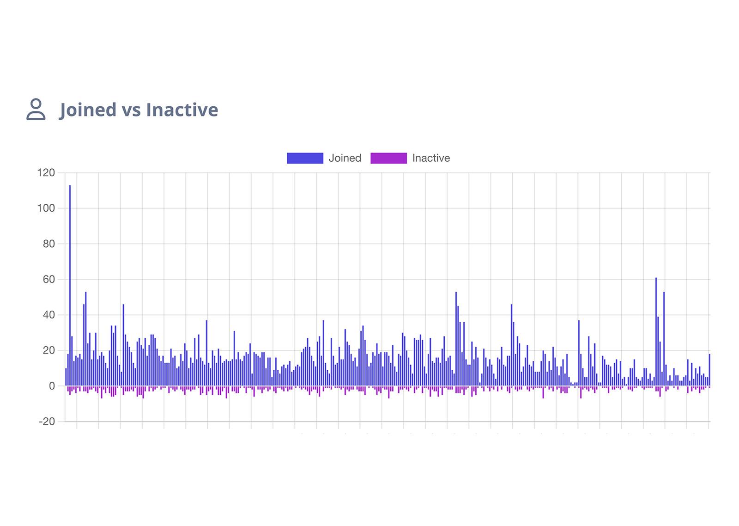
Task: Select the "Joined vs Inactive" chart title
Action: click(x=139, y=110)
